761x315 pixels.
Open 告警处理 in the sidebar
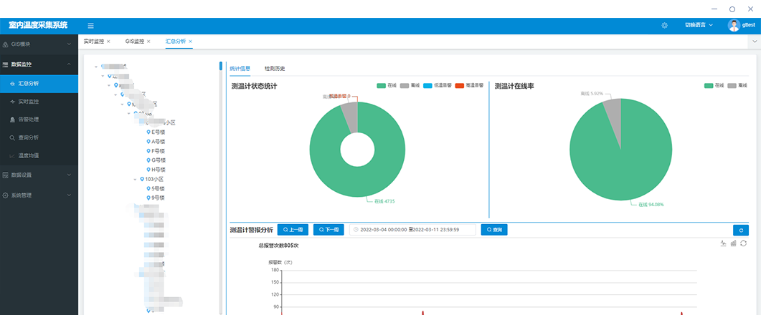click(29, 120)
